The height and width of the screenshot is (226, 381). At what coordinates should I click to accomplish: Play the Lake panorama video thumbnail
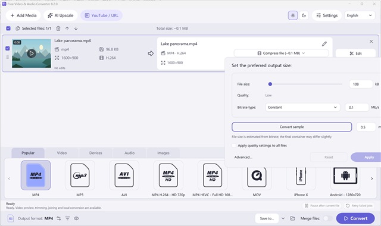(x=32, y=53)
